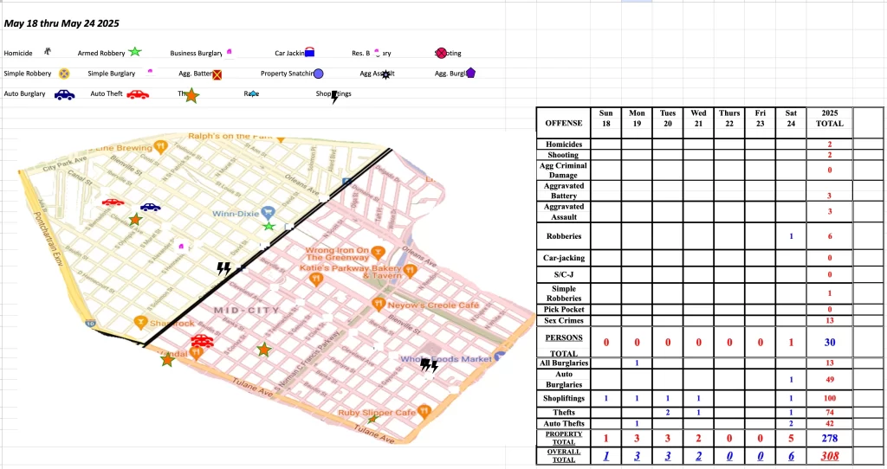Screen dimensions: 887x469
Task: Select the Robberies 2025 total '6'
Action: (x=830, y=236)
